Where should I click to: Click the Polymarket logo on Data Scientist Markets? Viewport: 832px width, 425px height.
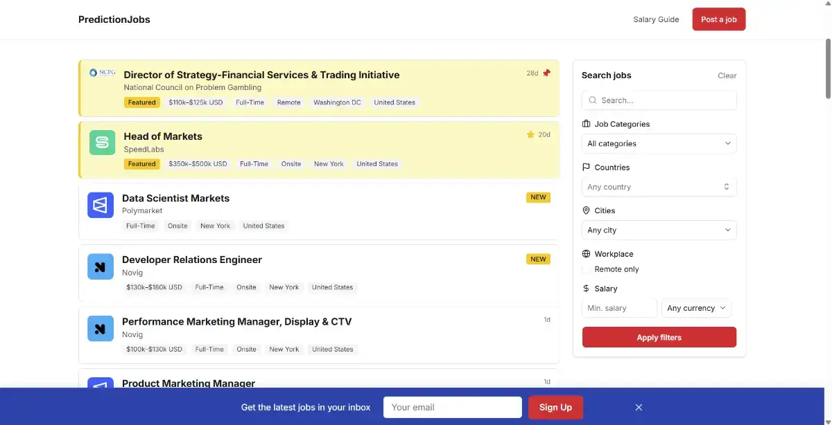[101, 205]
